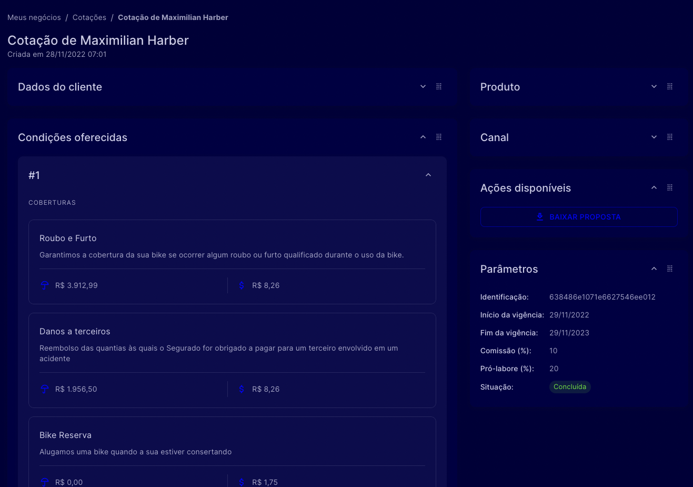Click drag handle icon on Parâmetros panel
The image size is (693, 487).
pyautogui.click(x=670, y=269)
